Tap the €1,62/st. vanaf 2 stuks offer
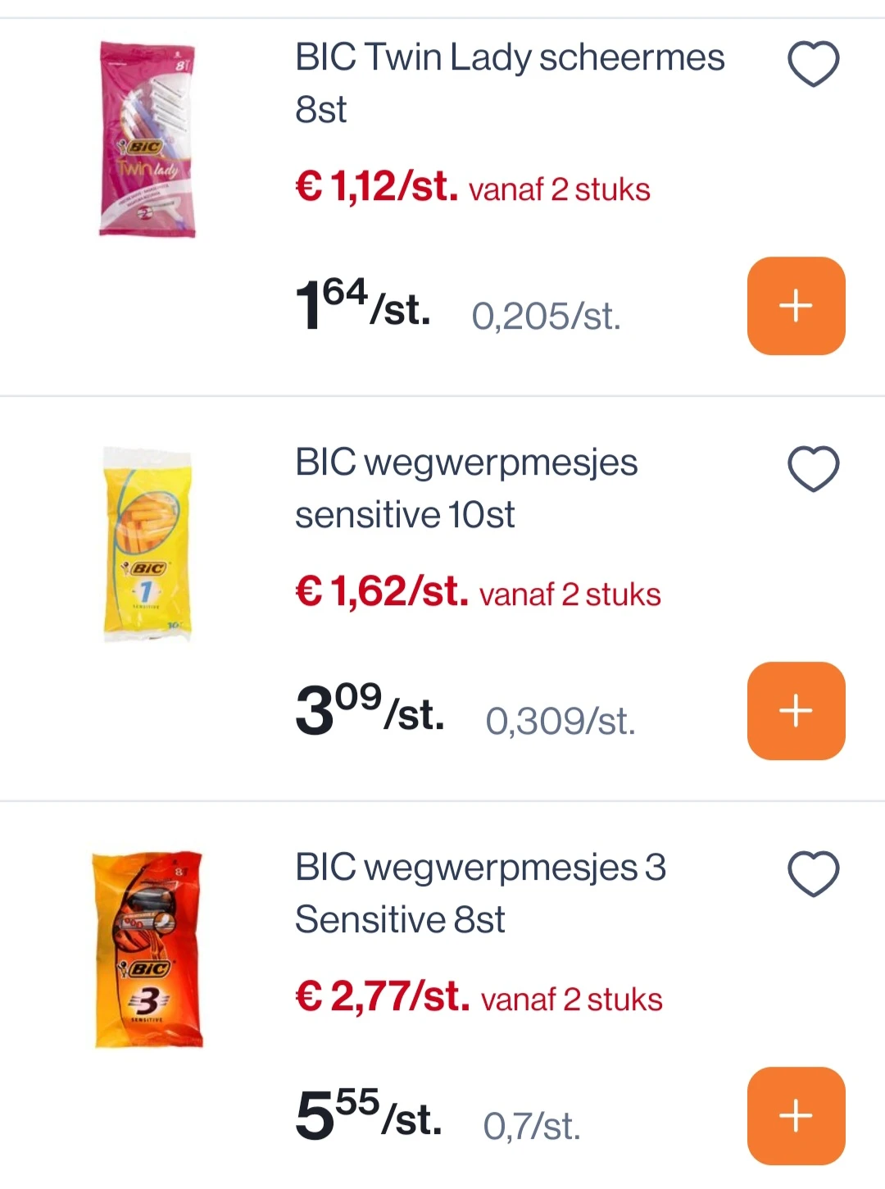Image resolution: width=885 pixels, height=1189 pixels. pos(478,591)
